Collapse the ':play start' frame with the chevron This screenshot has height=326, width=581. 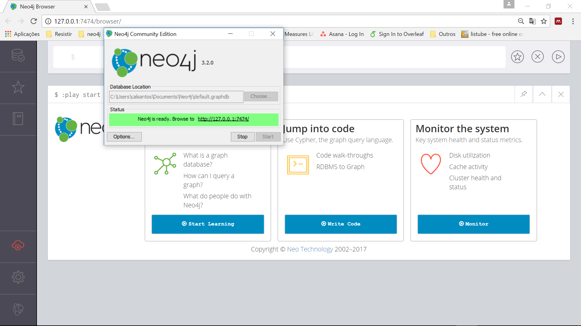(543, 94)
